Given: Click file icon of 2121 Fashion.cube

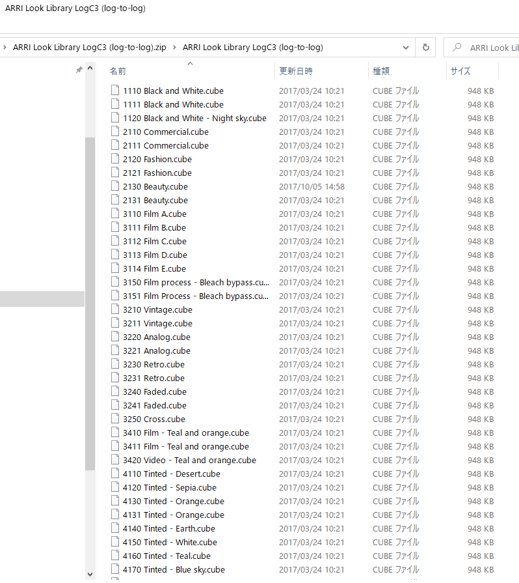Looking at the screenshot, I should point(116,173).
